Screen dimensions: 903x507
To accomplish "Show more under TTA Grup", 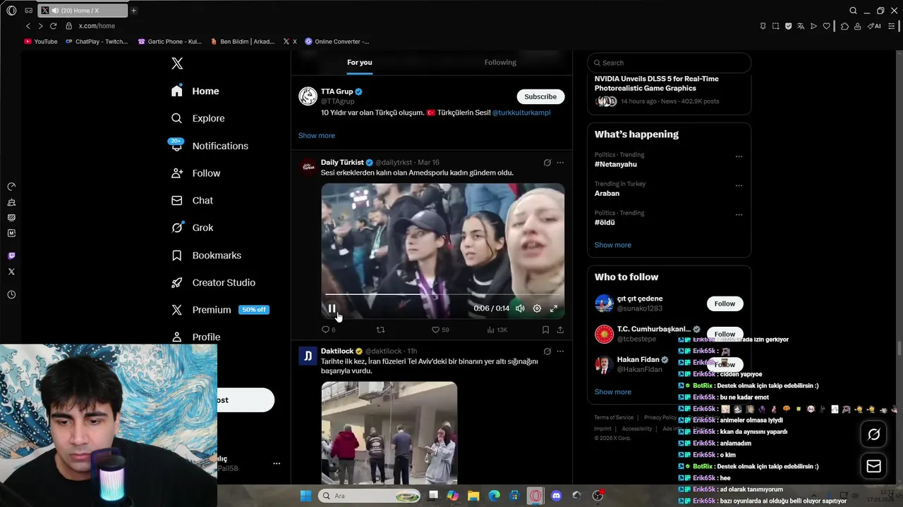I will point(317,135).
